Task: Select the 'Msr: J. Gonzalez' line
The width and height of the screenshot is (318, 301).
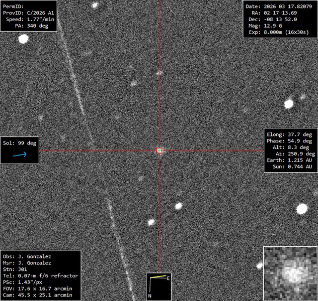Action: point(27,263)
